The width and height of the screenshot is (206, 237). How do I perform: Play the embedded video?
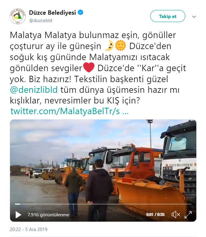tap(18, 215)
